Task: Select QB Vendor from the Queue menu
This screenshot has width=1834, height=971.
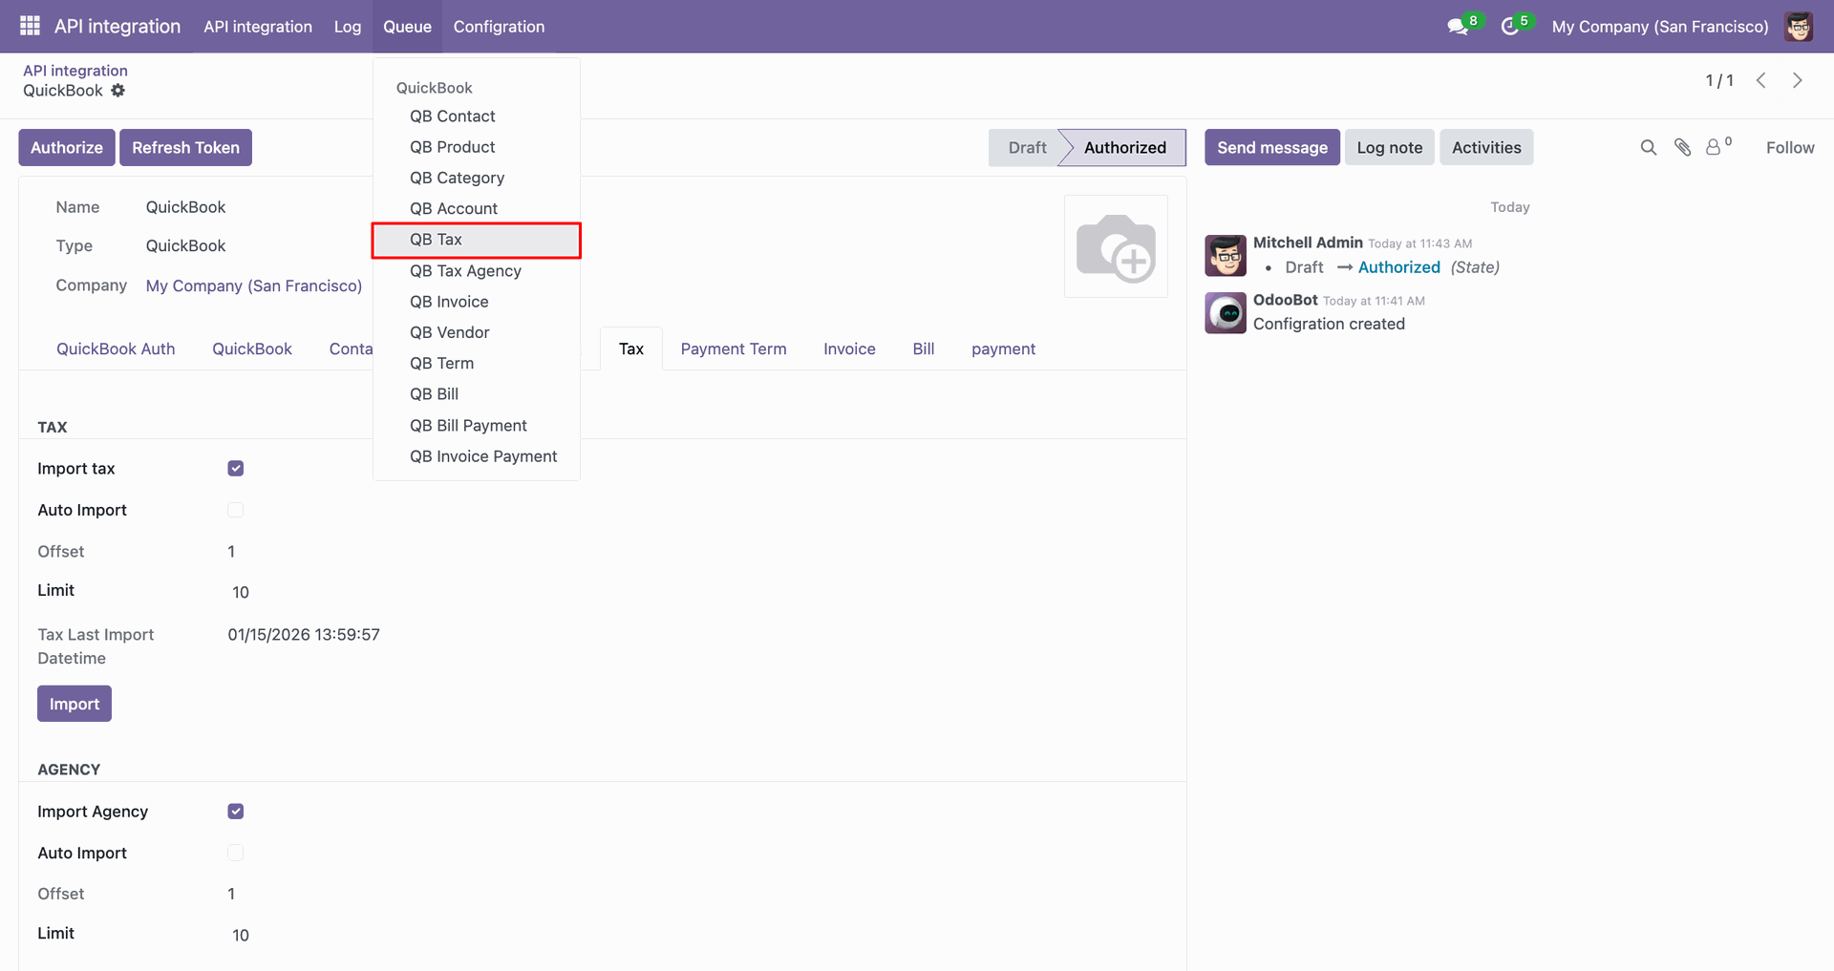Action: 476,332
